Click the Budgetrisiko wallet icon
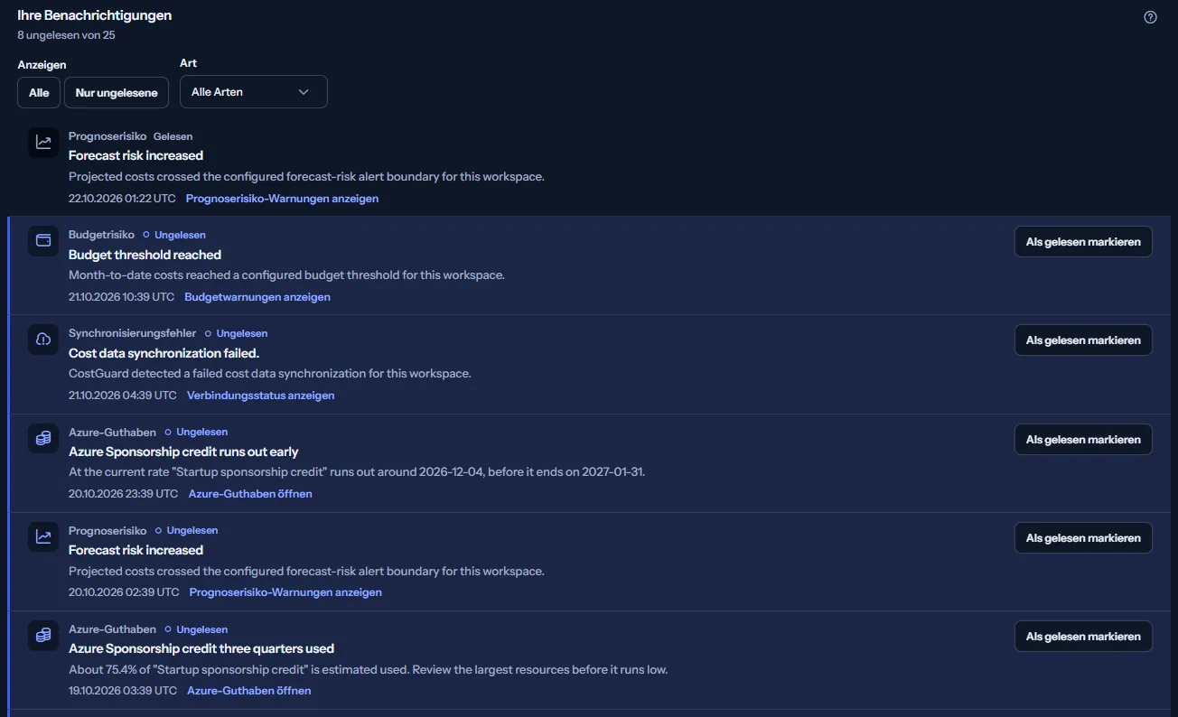1178x717 pixels. click(x=43, y=241)
